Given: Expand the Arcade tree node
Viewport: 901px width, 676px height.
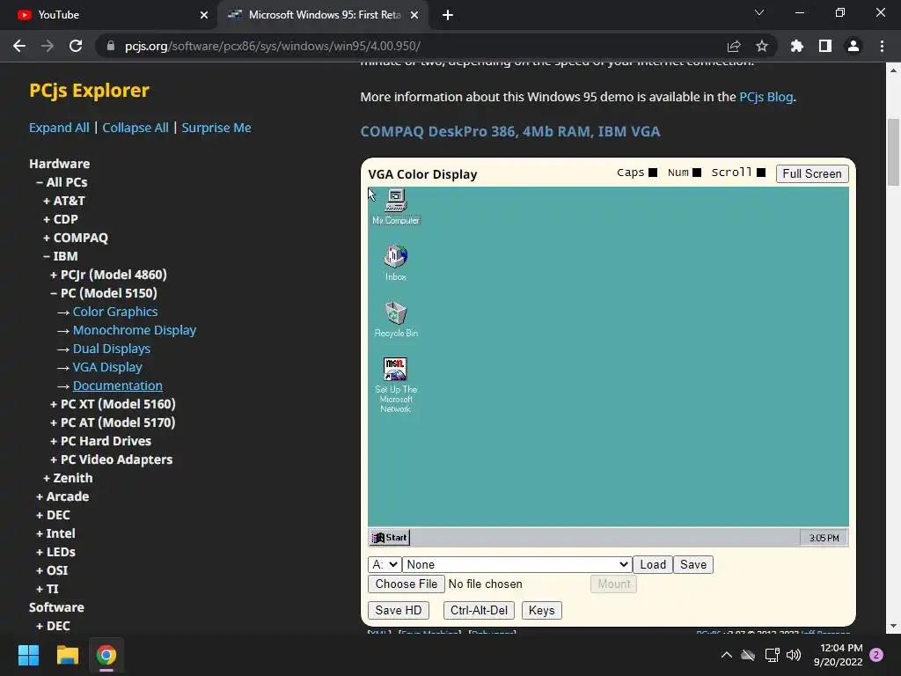Looking at the screenshot, I should click(62, 496).
